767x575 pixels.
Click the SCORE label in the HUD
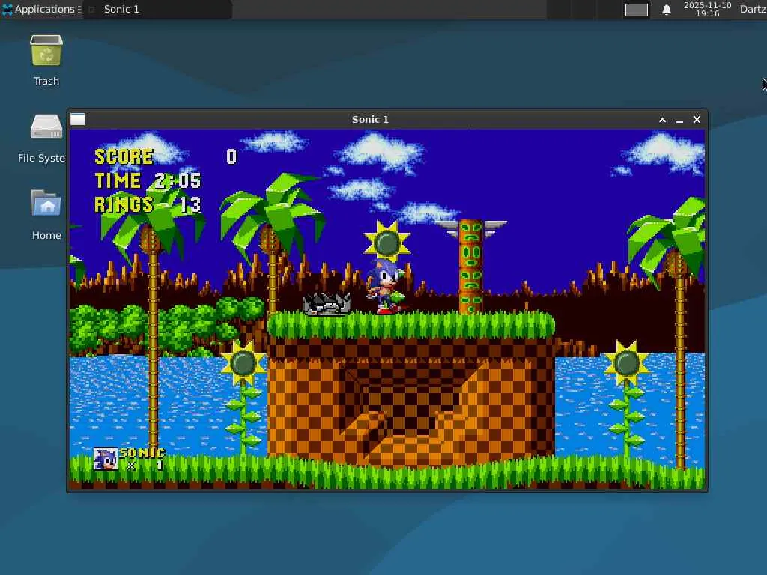pos(124,157)
